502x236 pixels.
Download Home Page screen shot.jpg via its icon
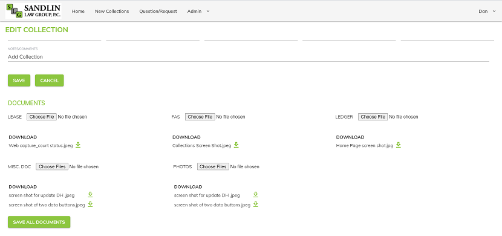point(398,145)
